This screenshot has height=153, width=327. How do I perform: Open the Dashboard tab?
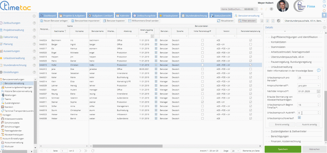coord(48,15)
